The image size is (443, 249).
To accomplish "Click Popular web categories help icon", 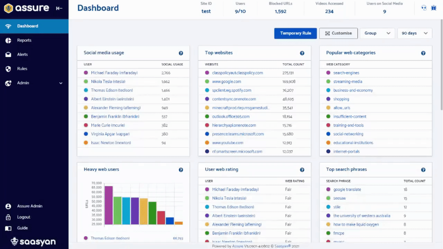I will point(423,53).
